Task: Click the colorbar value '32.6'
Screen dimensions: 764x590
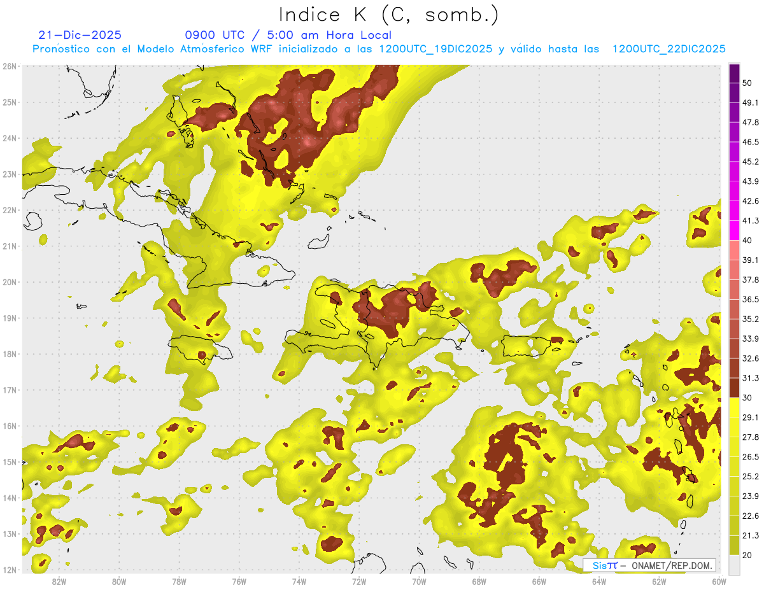Action: (750, 358)
